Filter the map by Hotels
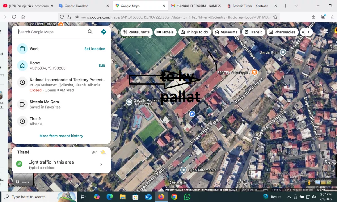337x202 pixels. (165, 32)
